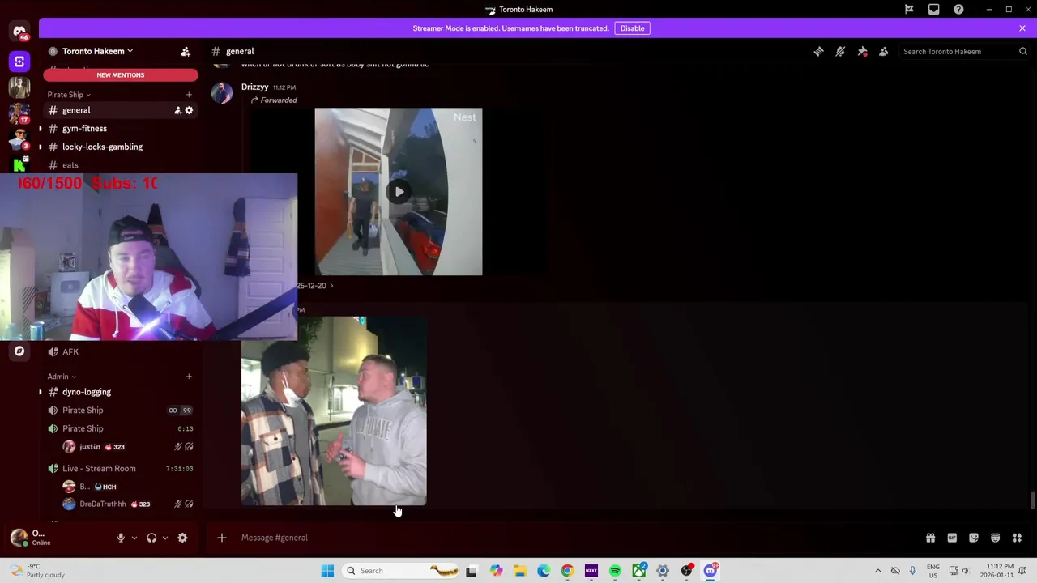
Task: Jump to NEW MENTIONS
Action: 121,75
